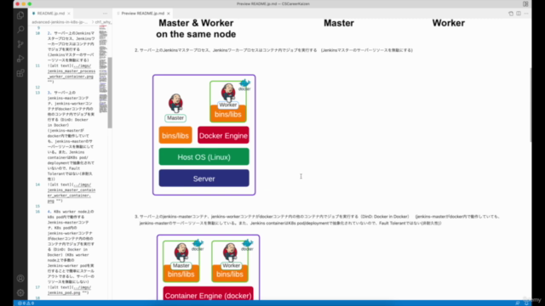Click the advanced-jenkins-in-k8s breadcrumb folder
The width and height of the screenshot is (545, 306).
(60, 22)
